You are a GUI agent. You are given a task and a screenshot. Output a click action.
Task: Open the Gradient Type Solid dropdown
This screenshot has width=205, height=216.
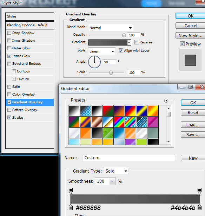click(116, 171)
